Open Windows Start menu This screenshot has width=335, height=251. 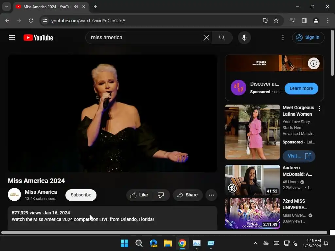[x=124, y=243]
